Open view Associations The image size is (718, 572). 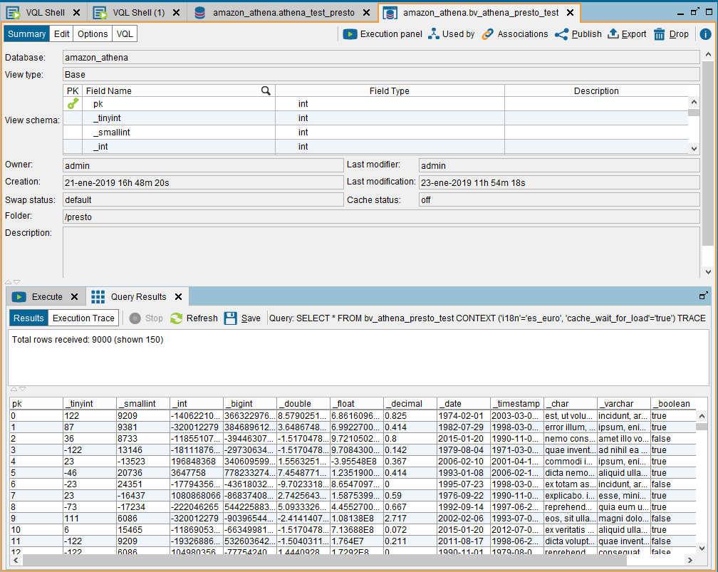pos(514,34)
